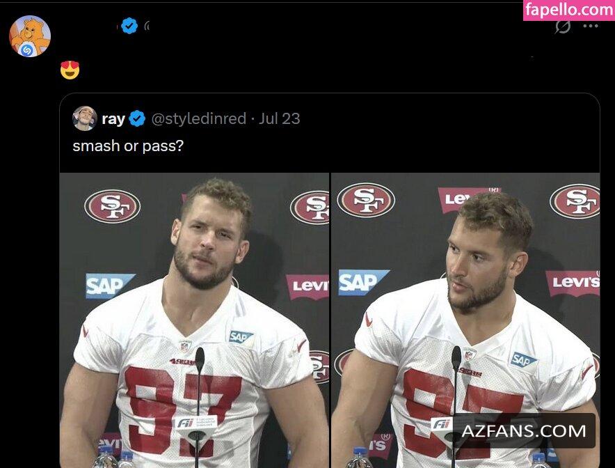Click the verified badge beside ray
Viewport: 615px width, 468px height.
coord(137,118)
